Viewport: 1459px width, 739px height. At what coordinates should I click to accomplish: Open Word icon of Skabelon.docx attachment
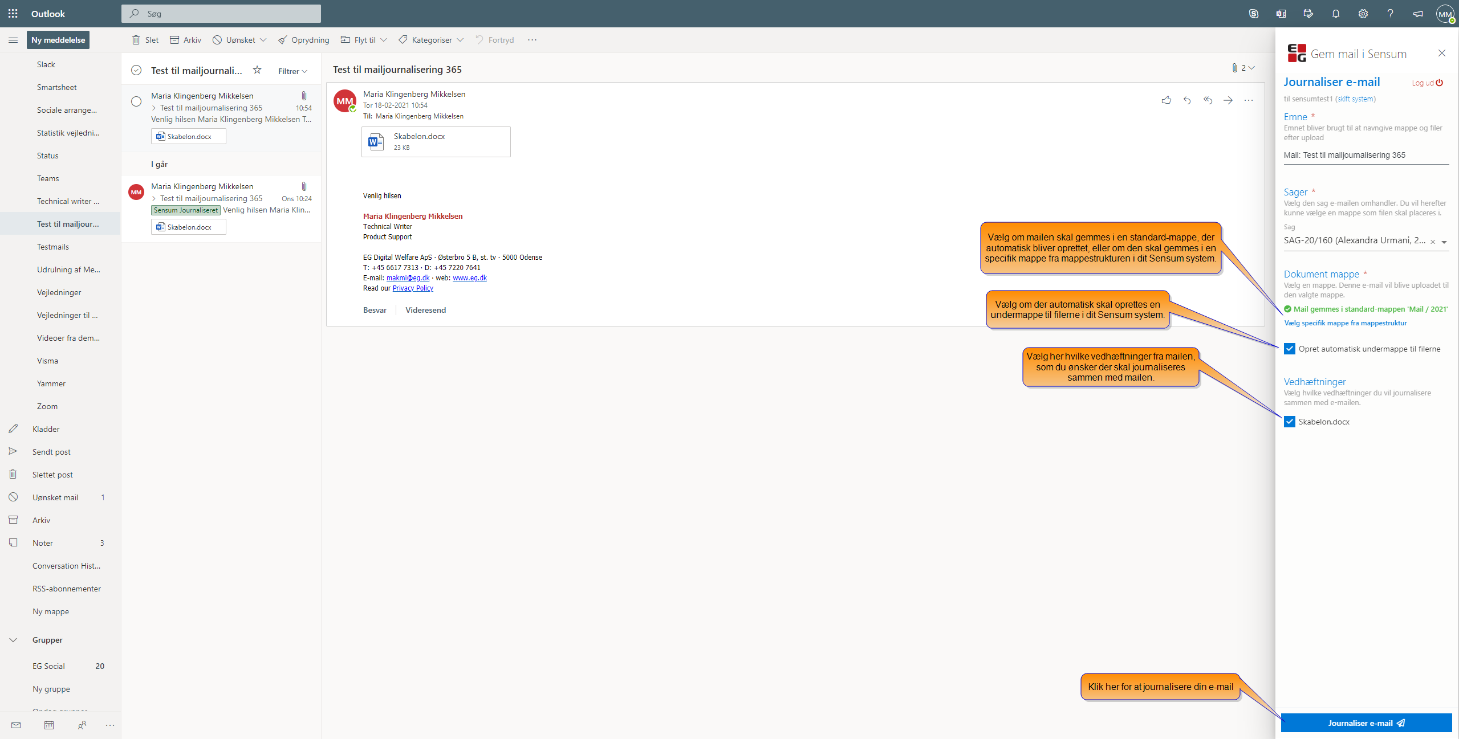point(376,141)
